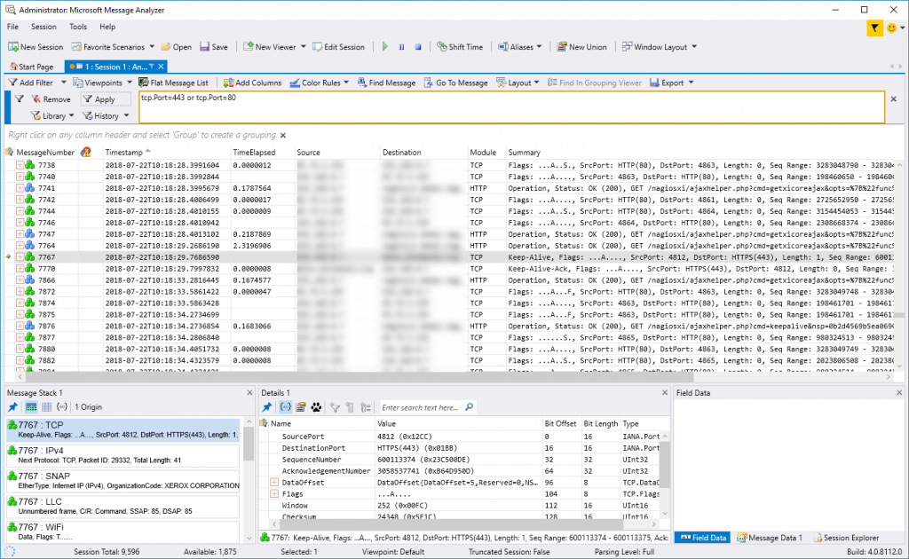This screenshot has width=909, height=559.
Task: Click Add Columns
Action: click(x=252, y=83)
